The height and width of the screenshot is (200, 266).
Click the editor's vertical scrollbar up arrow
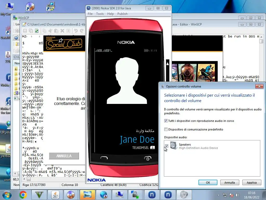coord(261,37)
